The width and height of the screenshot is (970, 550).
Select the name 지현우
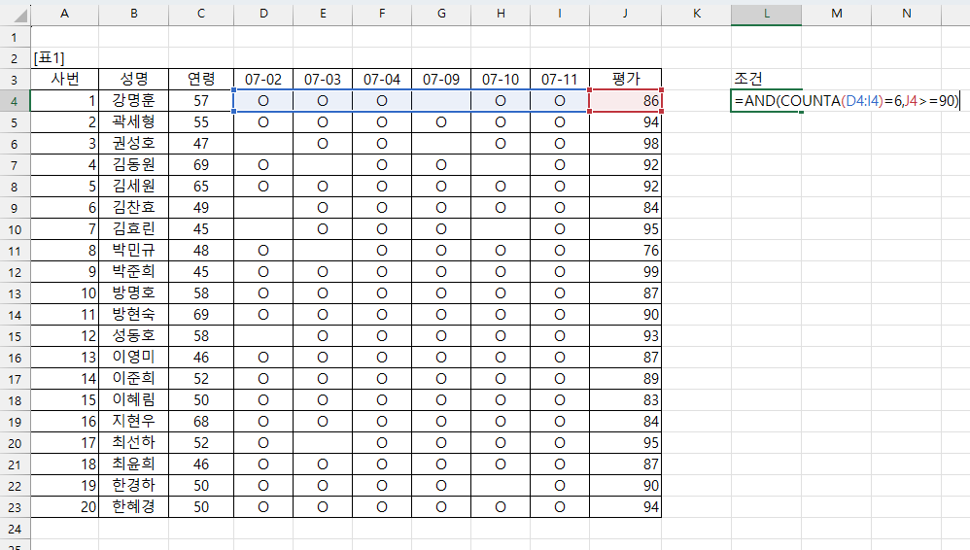coord(133,422)
